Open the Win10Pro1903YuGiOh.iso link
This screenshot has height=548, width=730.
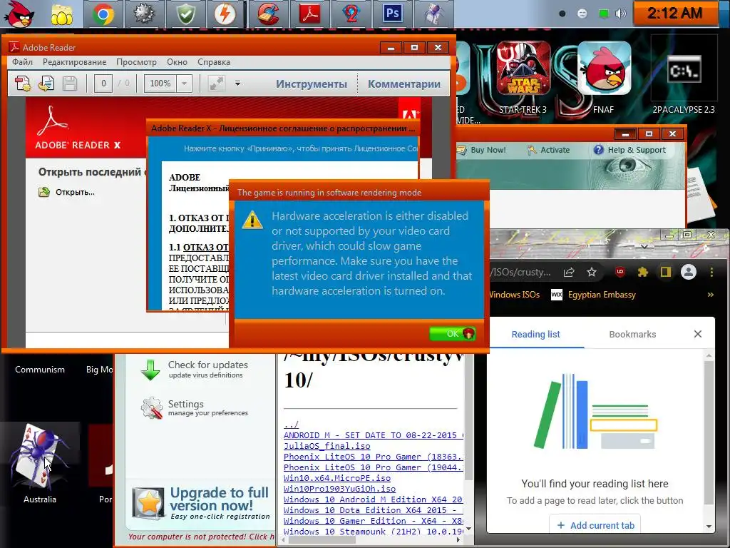(x=339, y=489)
